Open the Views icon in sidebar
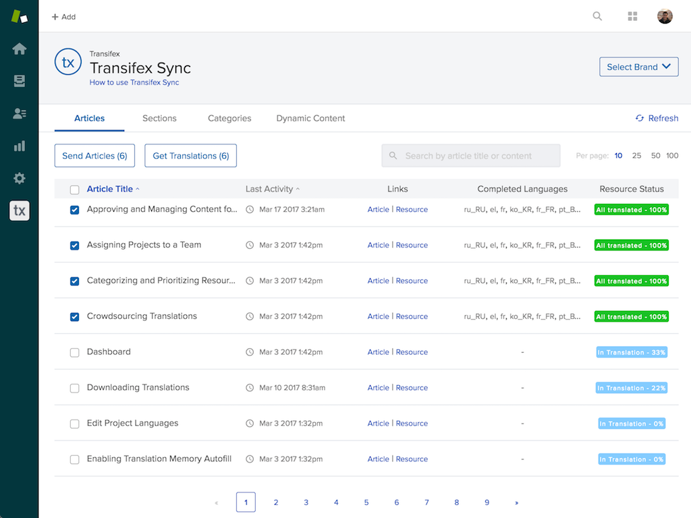Viewport: 691px width, 518px height. [x=20, y=81]
